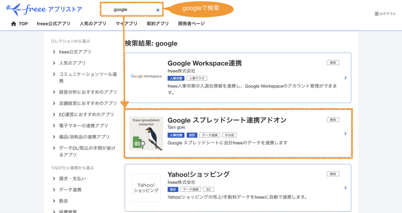Image resolution: width=402 pixels, height=213 pixels.
Task: Expand freee公式アプリ chevron in sidebar
Action: pos(54,52)
